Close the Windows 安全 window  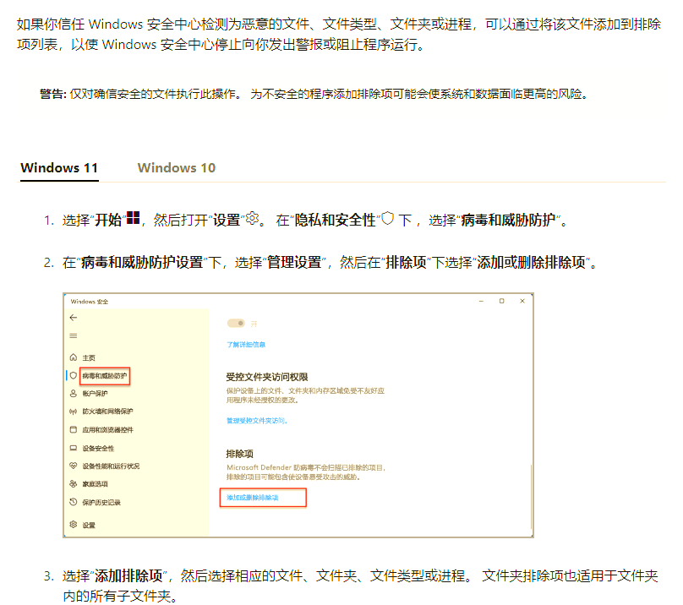(x=522, y=301)
